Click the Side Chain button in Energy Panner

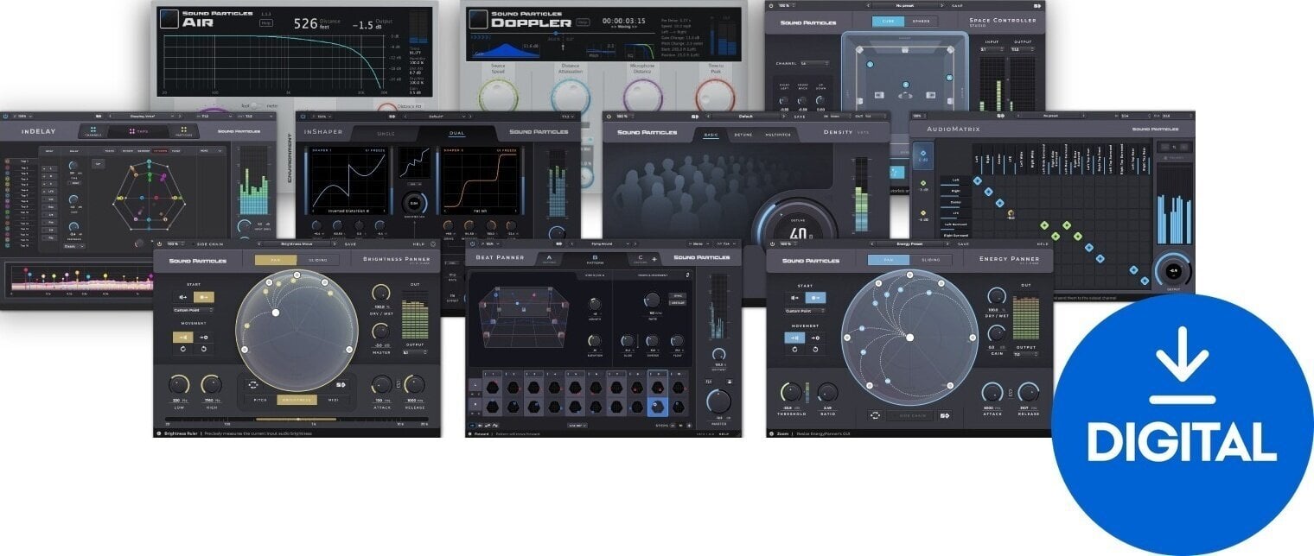click(x=909, y=415)
